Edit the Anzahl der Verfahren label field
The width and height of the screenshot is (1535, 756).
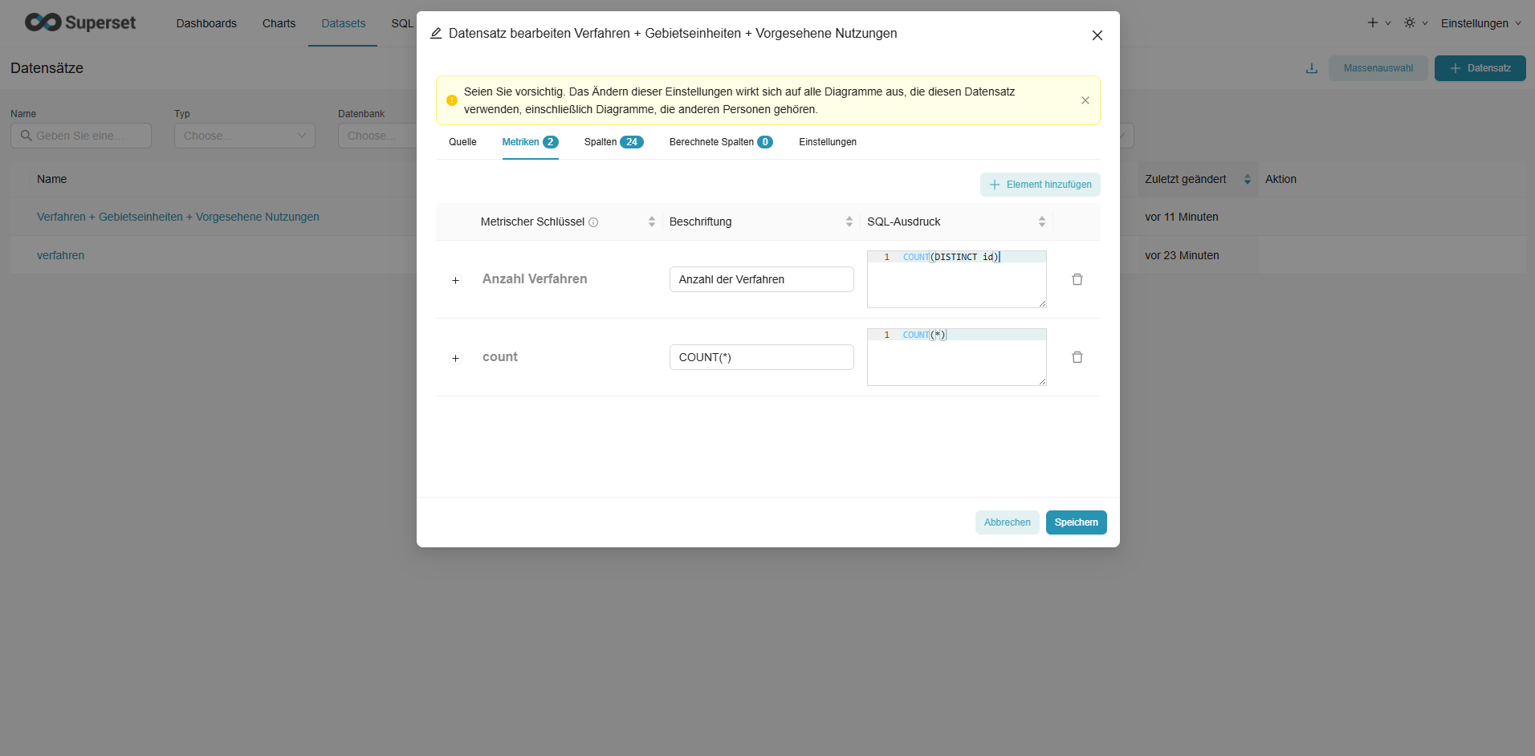coord(761,279)
